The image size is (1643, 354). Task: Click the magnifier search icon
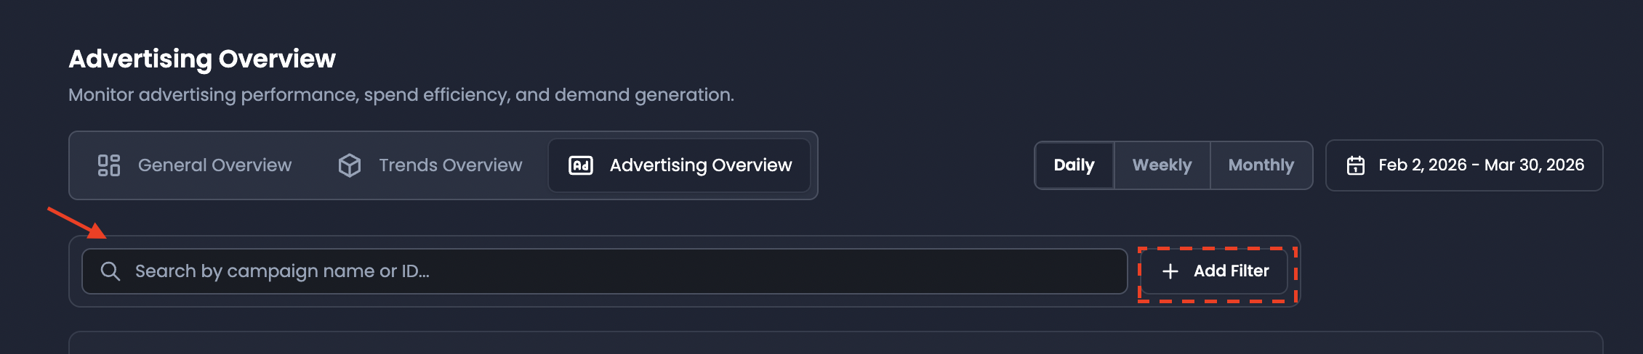pyautogui.click(x=111, y=271)
